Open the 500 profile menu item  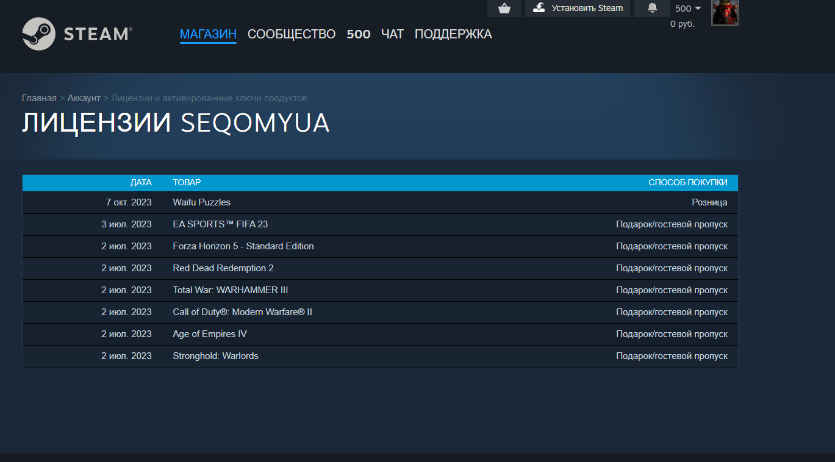point(359,34)
